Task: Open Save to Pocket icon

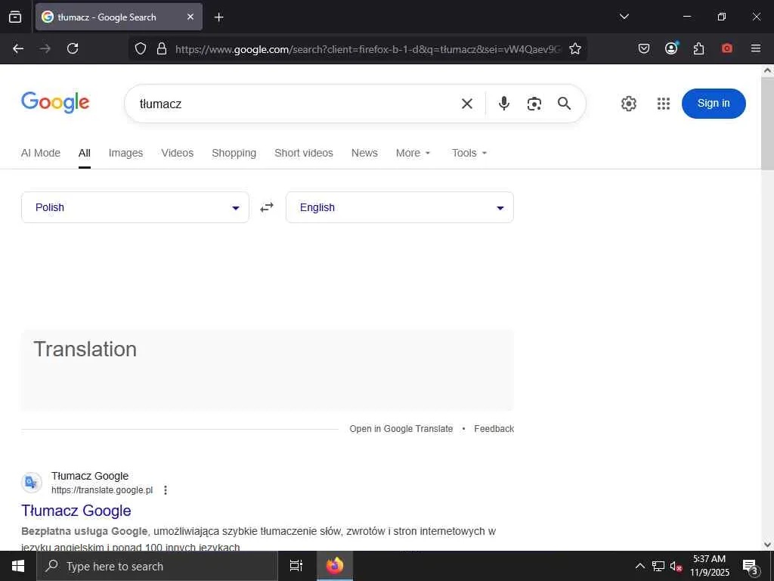Action: 644,48
